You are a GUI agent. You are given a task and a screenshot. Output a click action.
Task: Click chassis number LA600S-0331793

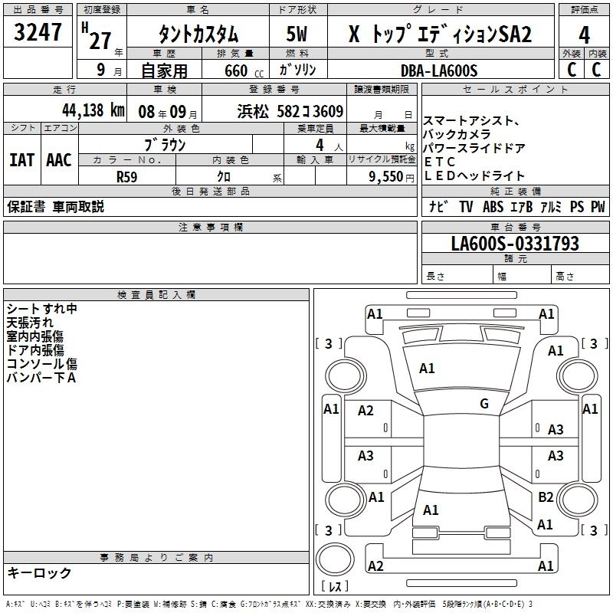tap(515, 244)
